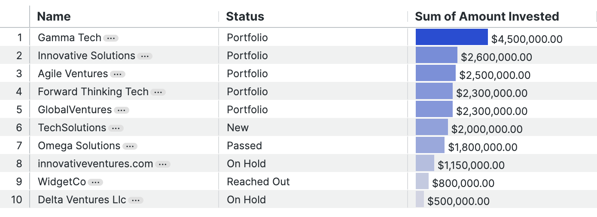Image resolution: width=597 pixels, height=217 pixels.
Task: Open the ellipsis menu for GlobalVentures
Action: coord(121,110)
